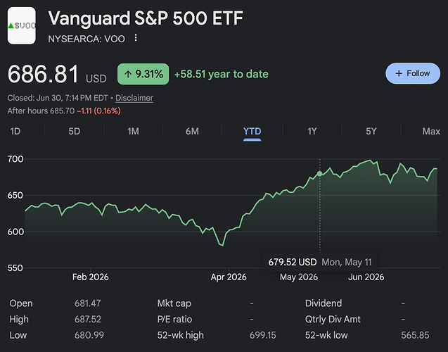This screenshot has height=352, width=448.
Task: Click the Apr 2026 axis label
Action: 229,277
